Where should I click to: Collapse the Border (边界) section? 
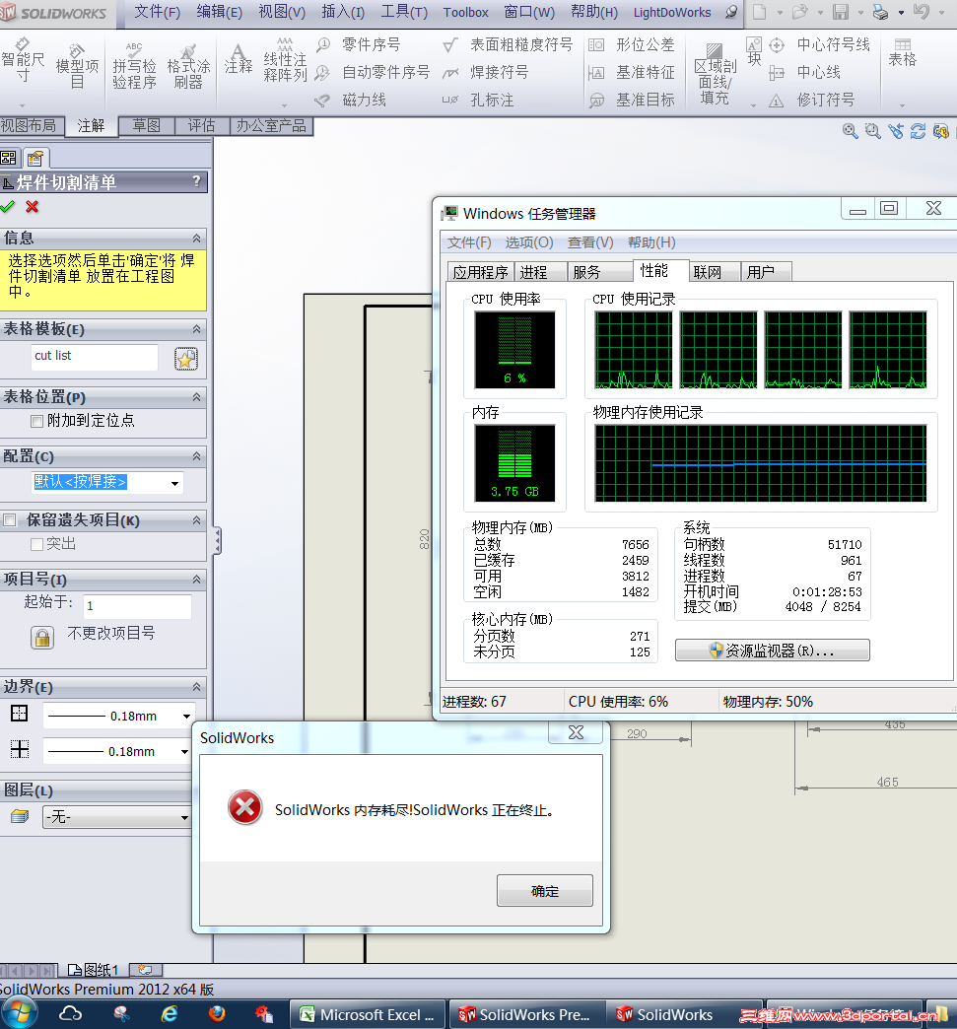[196, 687]
